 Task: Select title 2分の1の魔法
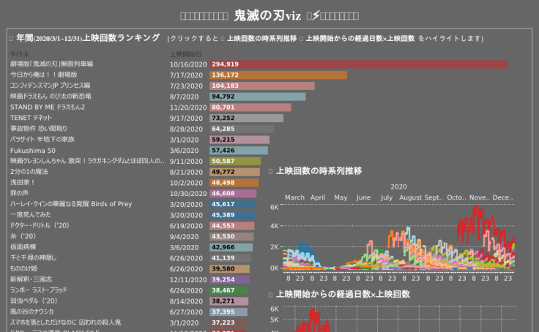(x=29, y=172)
